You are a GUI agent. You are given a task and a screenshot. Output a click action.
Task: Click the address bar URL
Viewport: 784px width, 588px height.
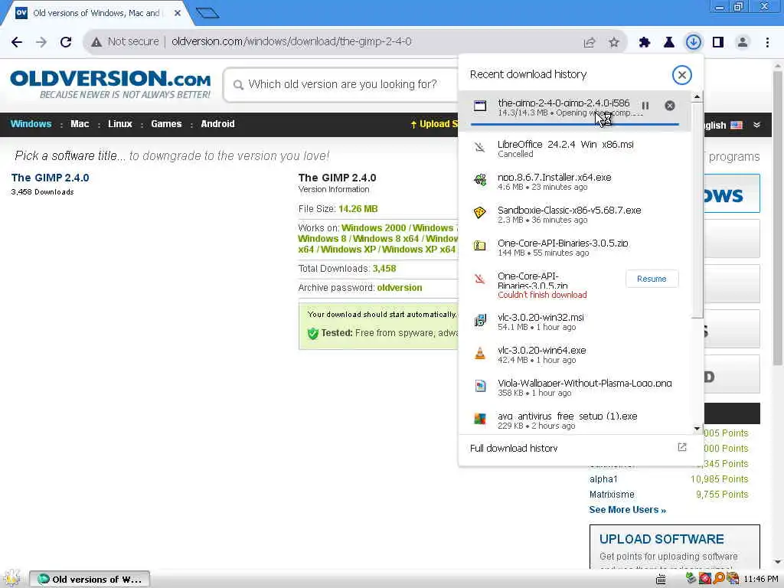coord(292,42)
